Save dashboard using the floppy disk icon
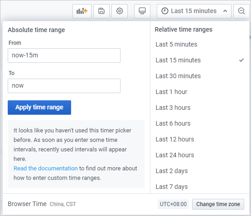Screen dimensions: 251x216 tap(101, 11)
